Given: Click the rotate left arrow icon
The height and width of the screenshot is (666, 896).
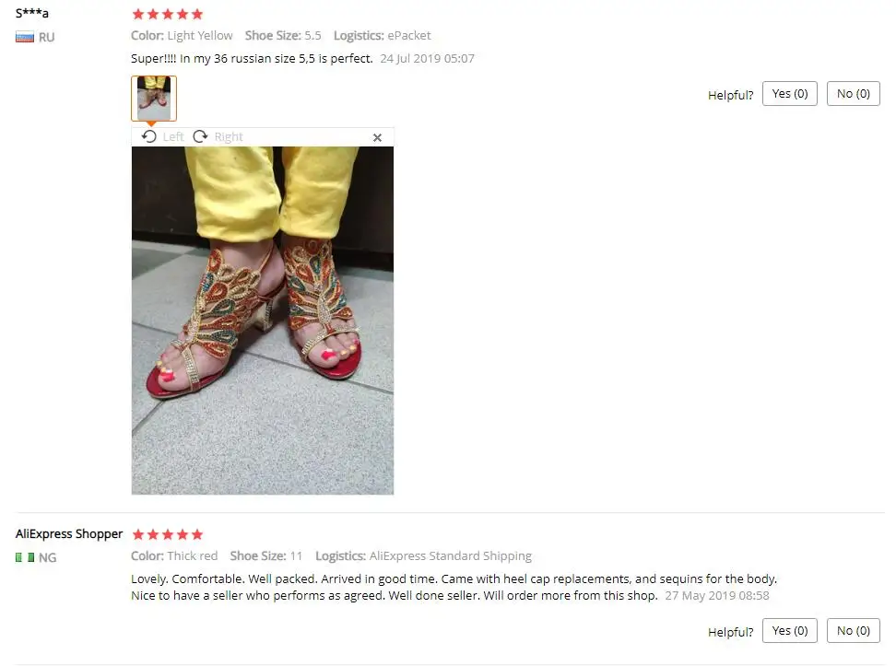Looking at the screenshot, I should click(x=149, y=136).
